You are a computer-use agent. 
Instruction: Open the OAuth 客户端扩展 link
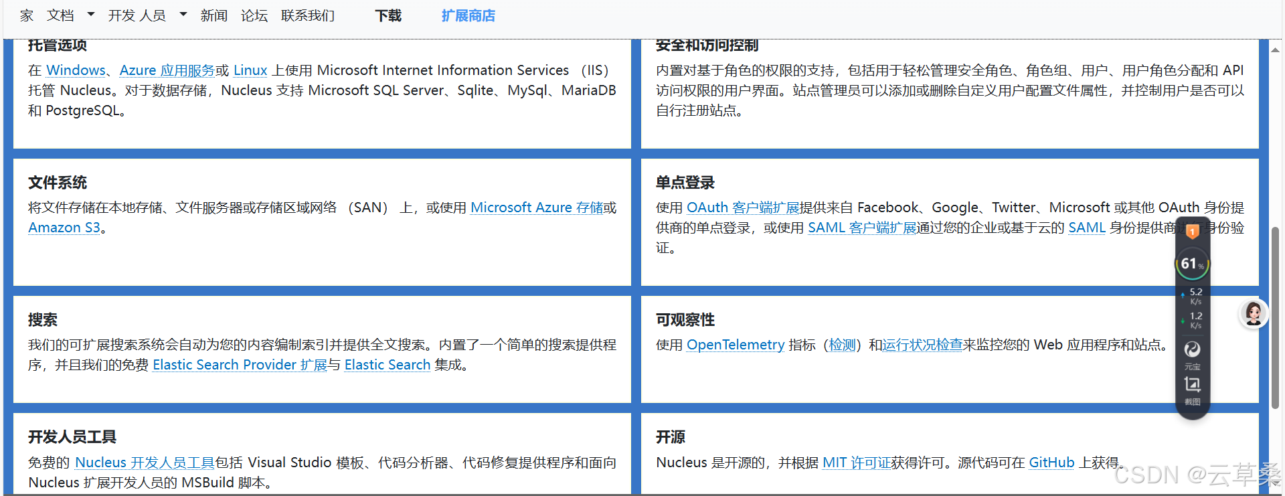pos(744,208)
